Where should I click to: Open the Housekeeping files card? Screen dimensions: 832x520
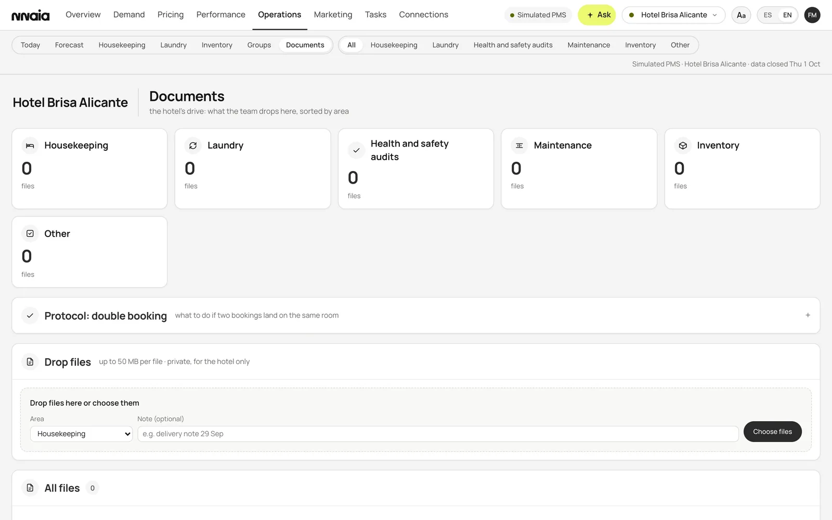click(x=89, y=168)
